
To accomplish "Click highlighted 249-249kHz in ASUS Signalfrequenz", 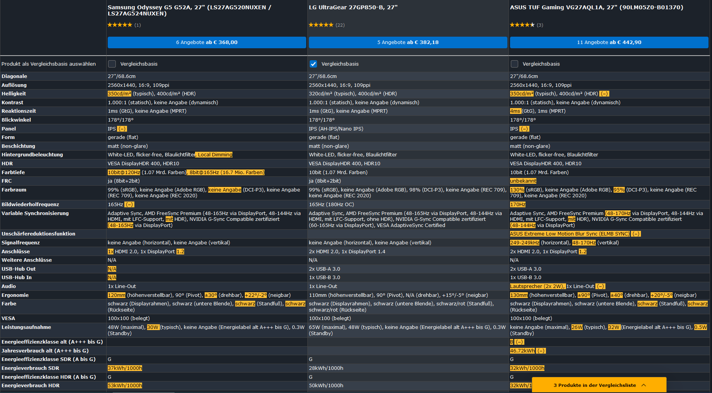I will [x=525, y=243].
